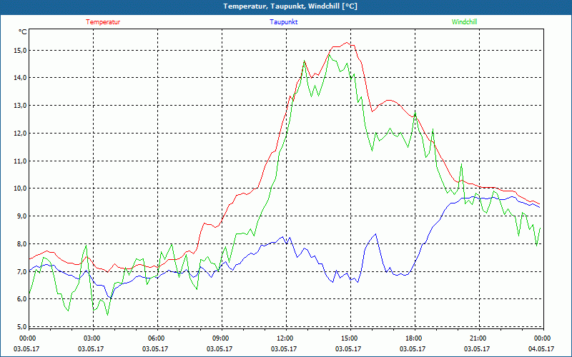
Task: Click the red Temperatur legend label
Action: coord(103,22)
